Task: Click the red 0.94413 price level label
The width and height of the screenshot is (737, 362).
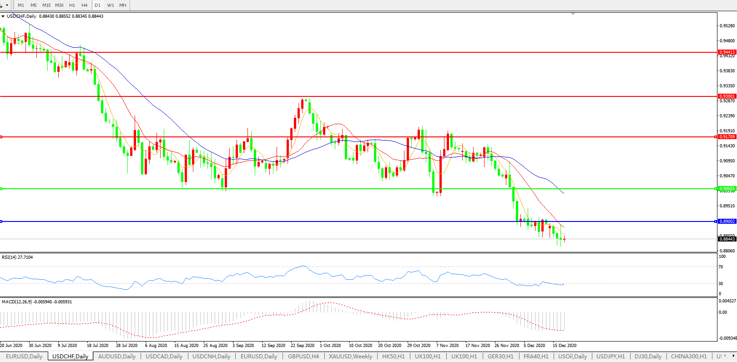Action: pos(727,52)
